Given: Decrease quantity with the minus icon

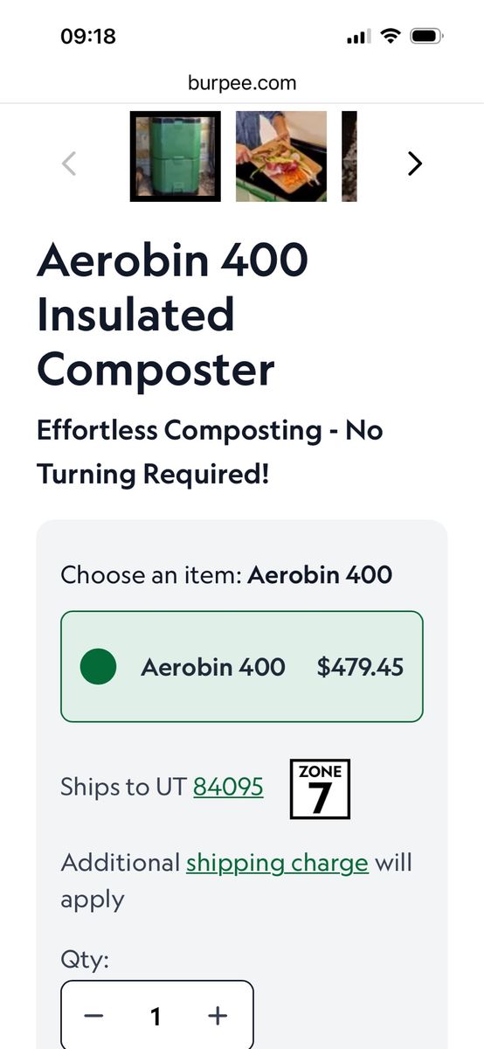Looking at the screenshot, I should tap(94, 1016).
